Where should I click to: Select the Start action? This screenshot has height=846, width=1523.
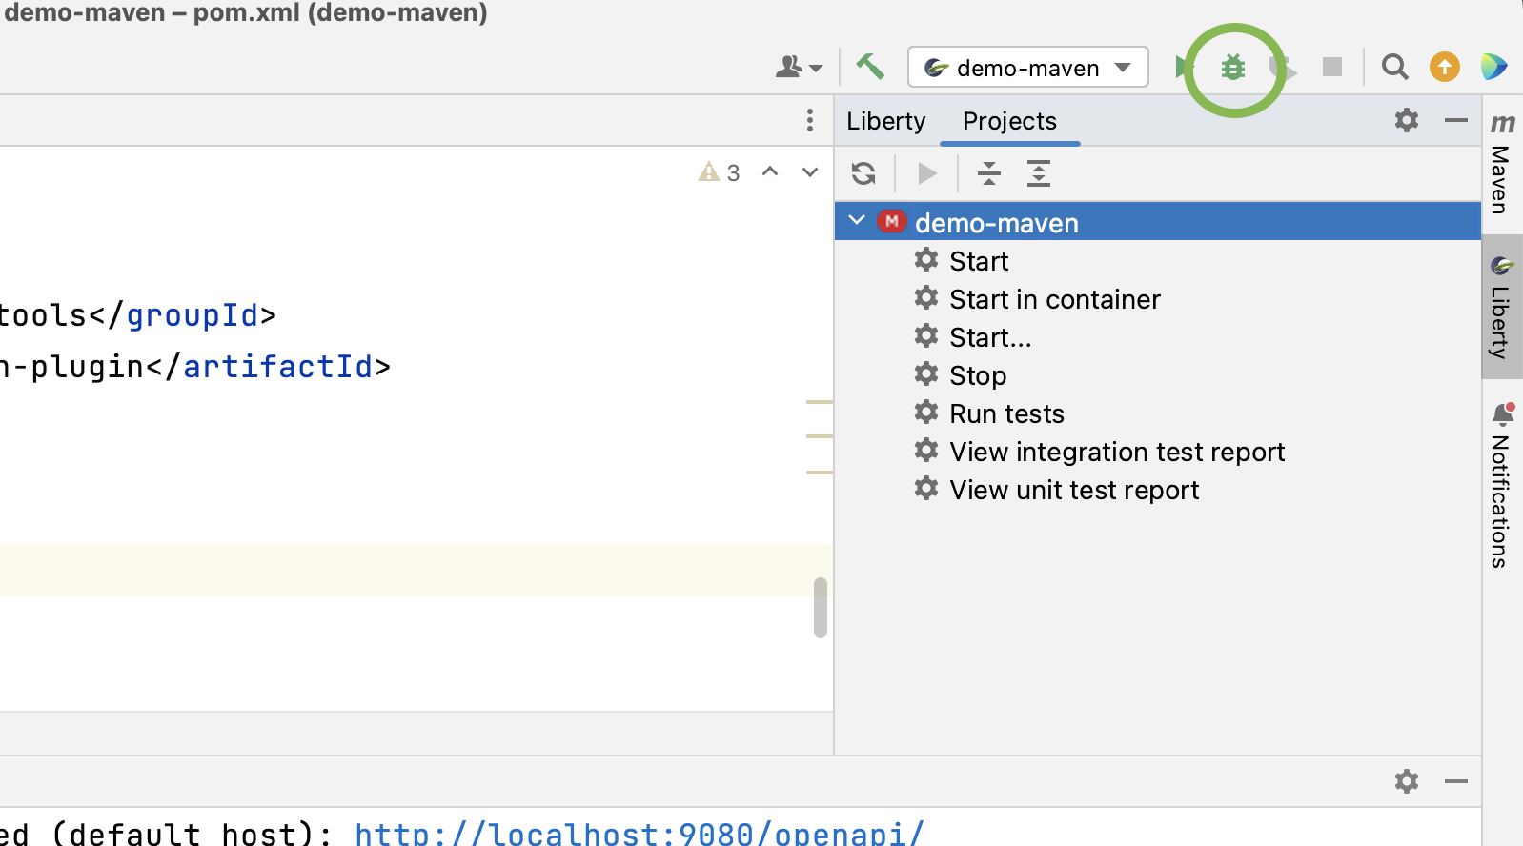tap(979, 261)
